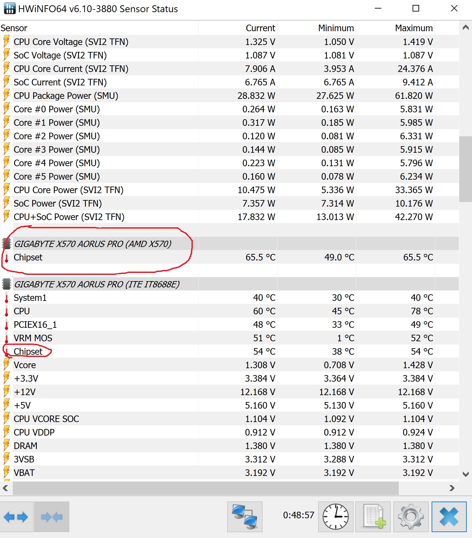This screenshot has height=538, width=472.
Task: Click the lightning icon beside CPU Core Voltage
Action: tap(6, 42)
